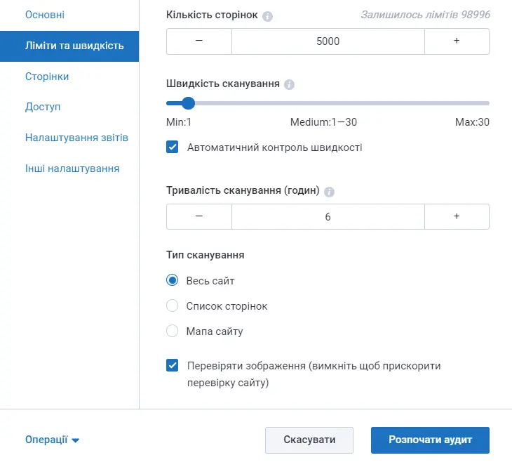The width and height of the screenshot is (512, 467).
Task: Toggle Автоматичний контроль швидкості checkbox
Action: pyautogui.click(x=172, y=147)
